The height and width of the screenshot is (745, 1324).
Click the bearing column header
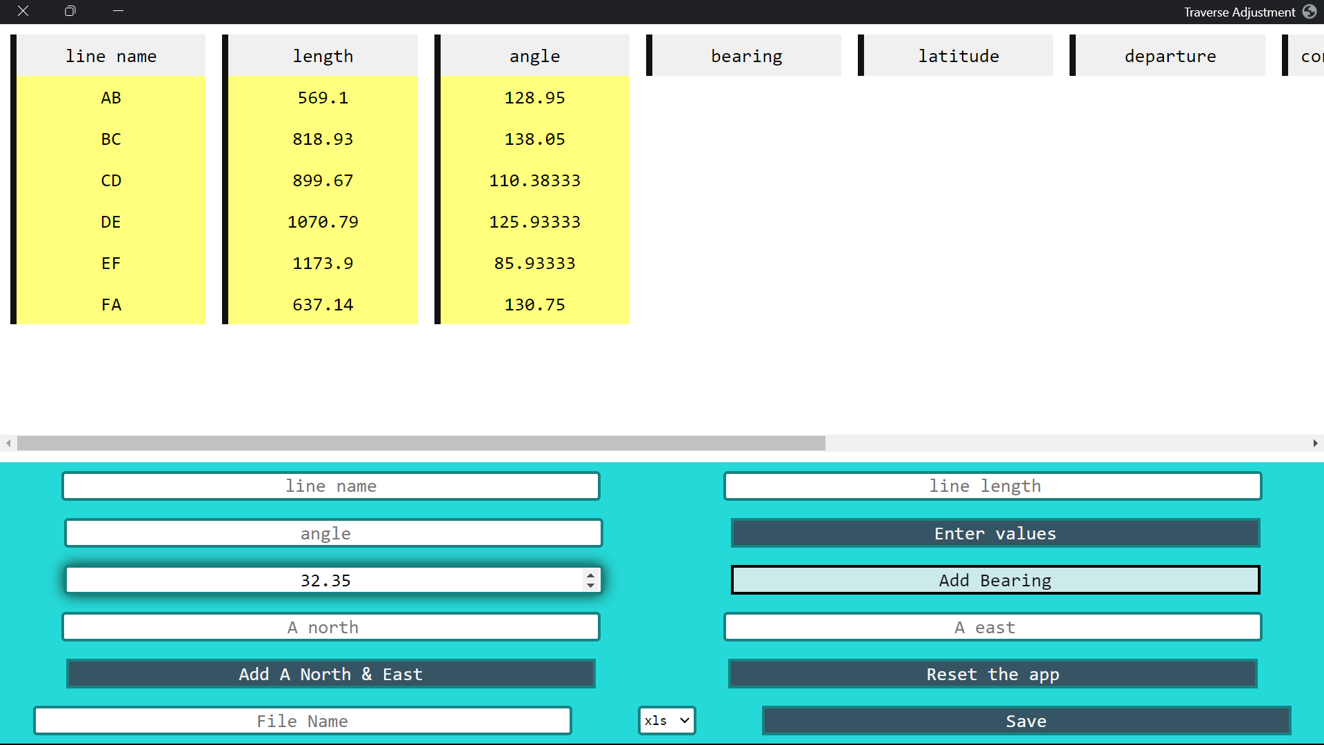(746, 56)
